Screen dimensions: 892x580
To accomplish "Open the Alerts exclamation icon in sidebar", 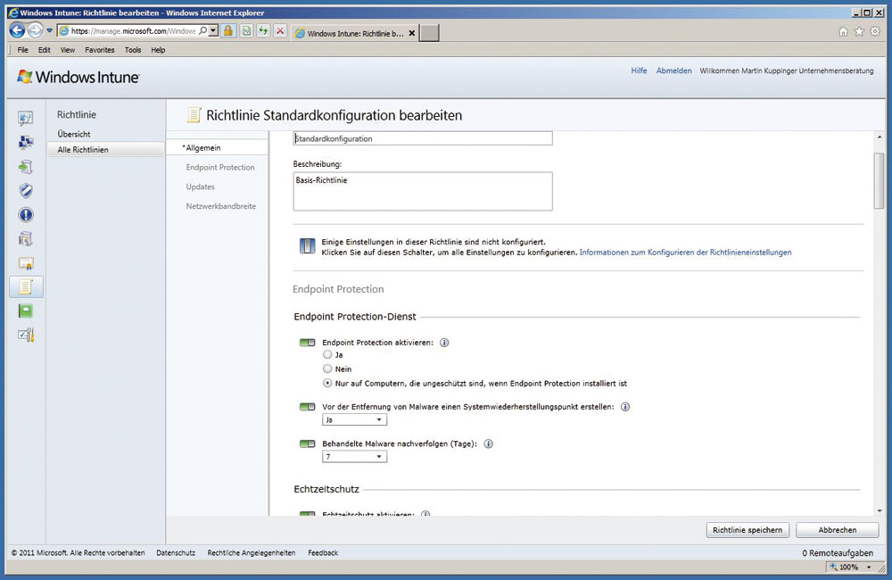I will pyautogui.click(x=26, y=214).
